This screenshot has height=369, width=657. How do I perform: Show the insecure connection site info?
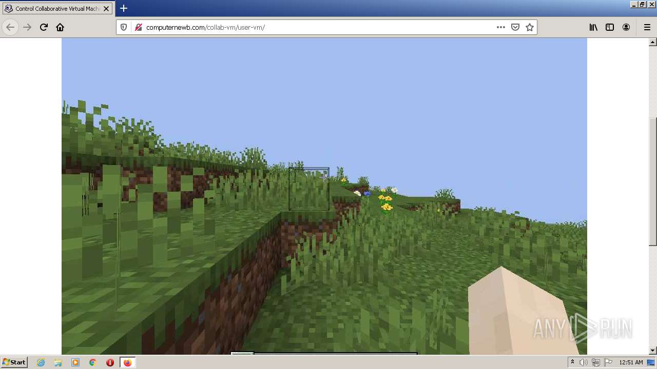138,27
